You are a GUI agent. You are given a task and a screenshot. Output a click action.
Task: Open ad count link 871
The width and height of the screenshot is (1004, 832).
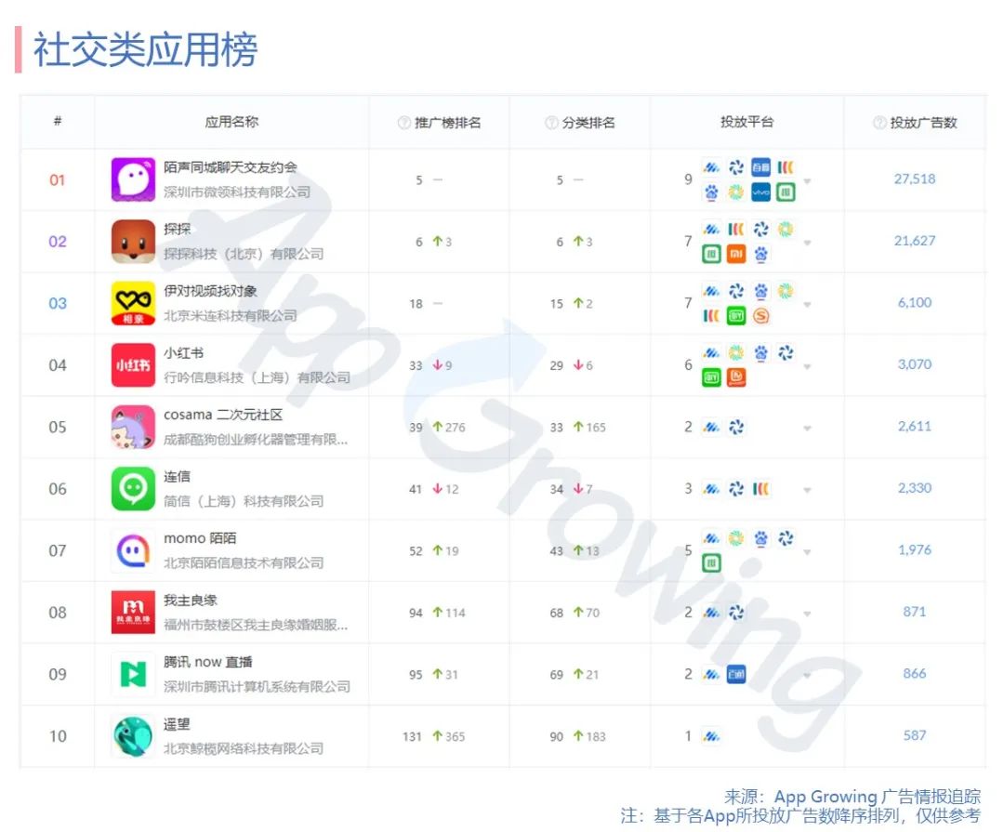(915, 612)
